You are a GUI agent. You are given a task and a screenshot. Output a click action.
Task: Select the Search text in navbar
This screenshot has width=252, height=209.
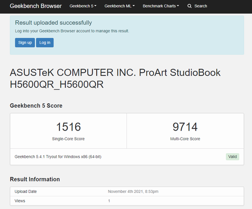(201, 6)
